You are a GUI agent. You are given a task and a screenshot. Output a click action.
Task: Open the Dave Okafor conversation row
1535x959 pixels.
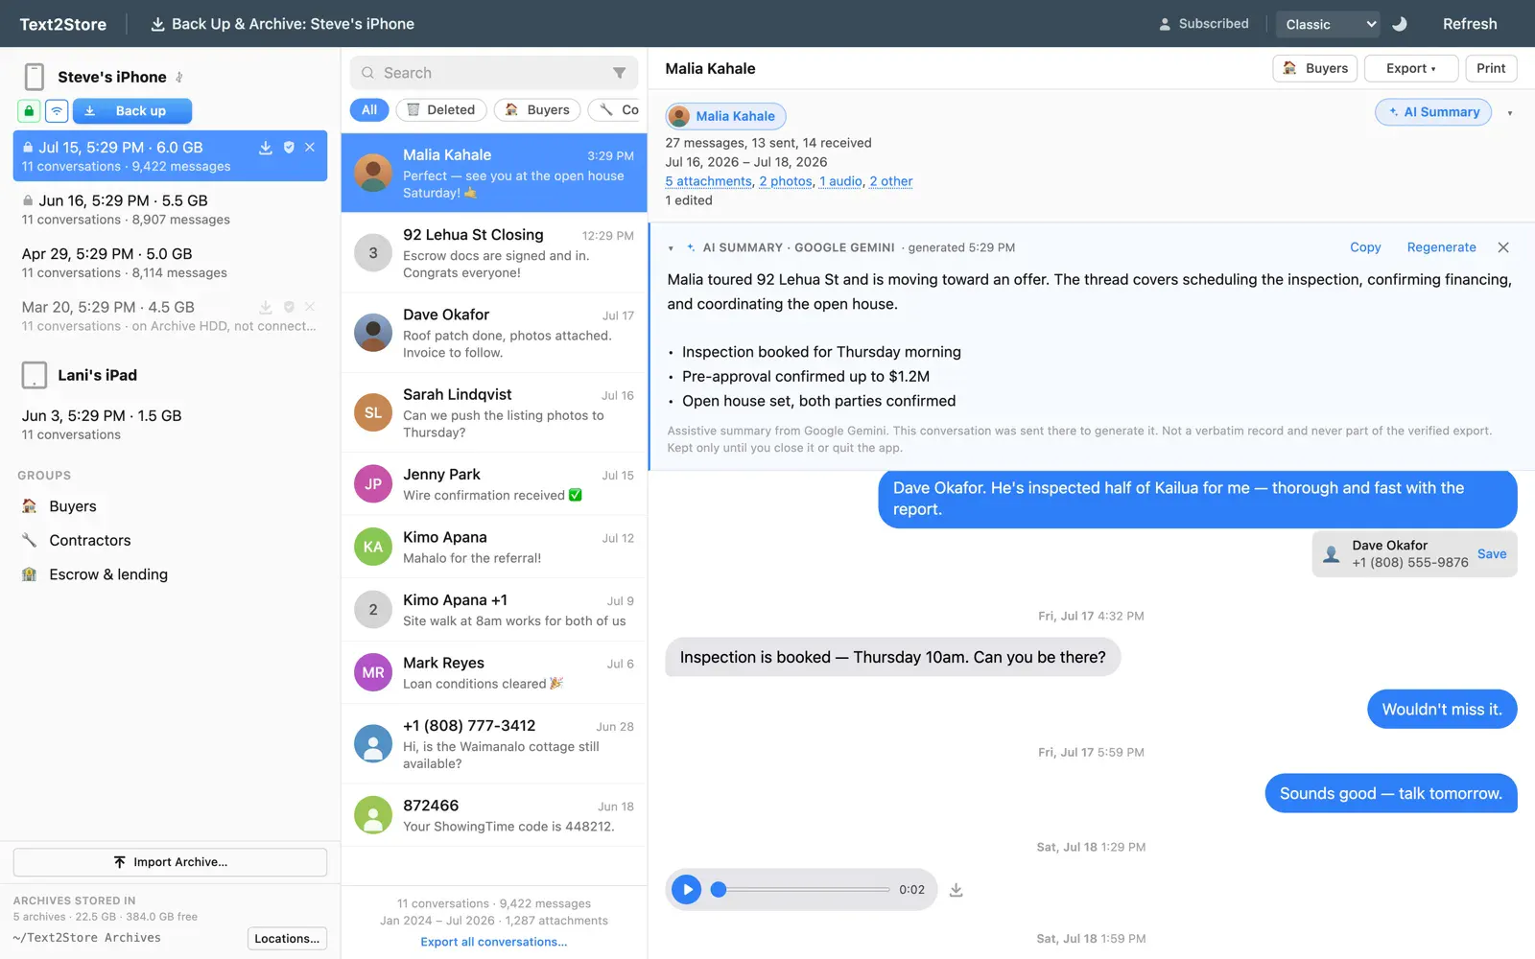494,333
